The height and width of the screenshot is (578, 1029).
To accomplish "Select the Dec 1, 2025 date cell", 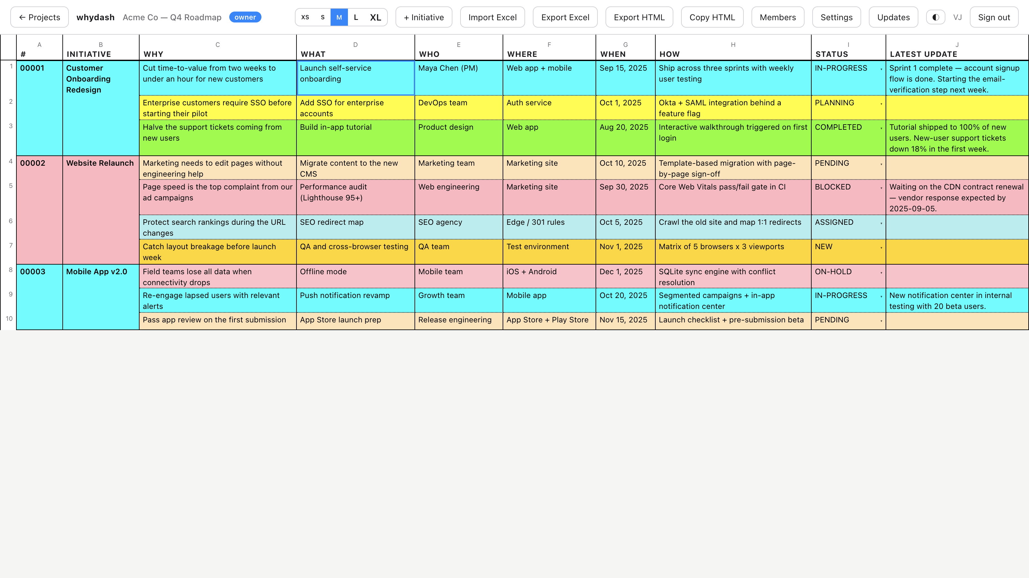I will click(x=625, y=276).
